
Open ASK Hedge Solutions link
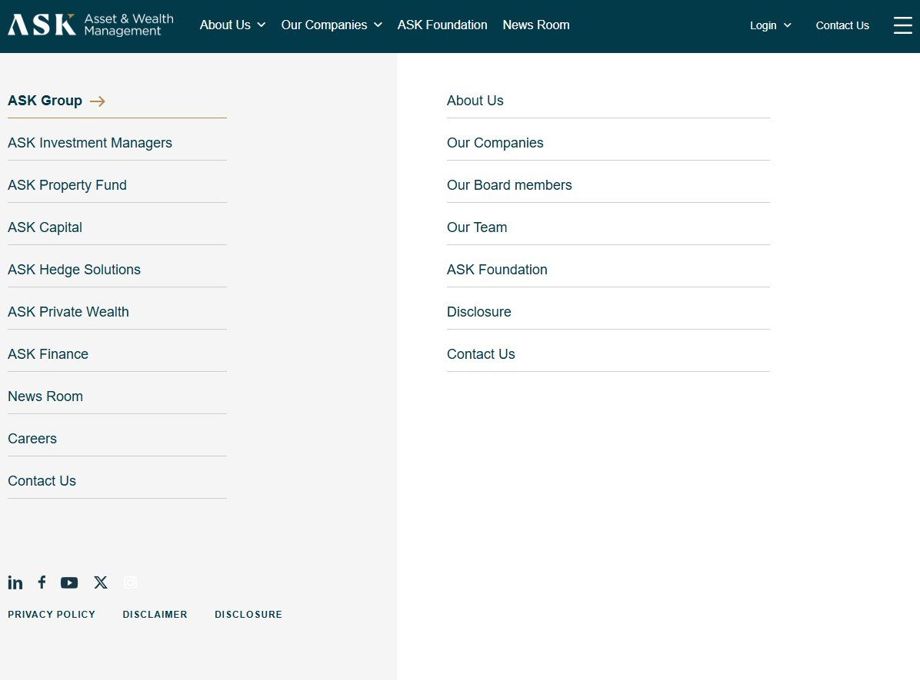click(74, 269)
